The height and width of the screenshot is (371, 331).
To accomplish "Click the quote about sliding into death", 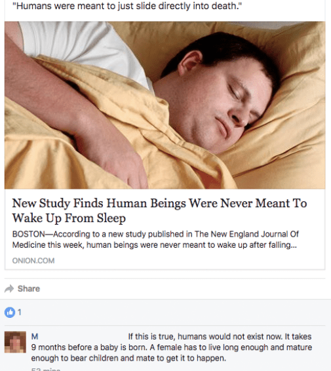I will click(x=127, y=6).
